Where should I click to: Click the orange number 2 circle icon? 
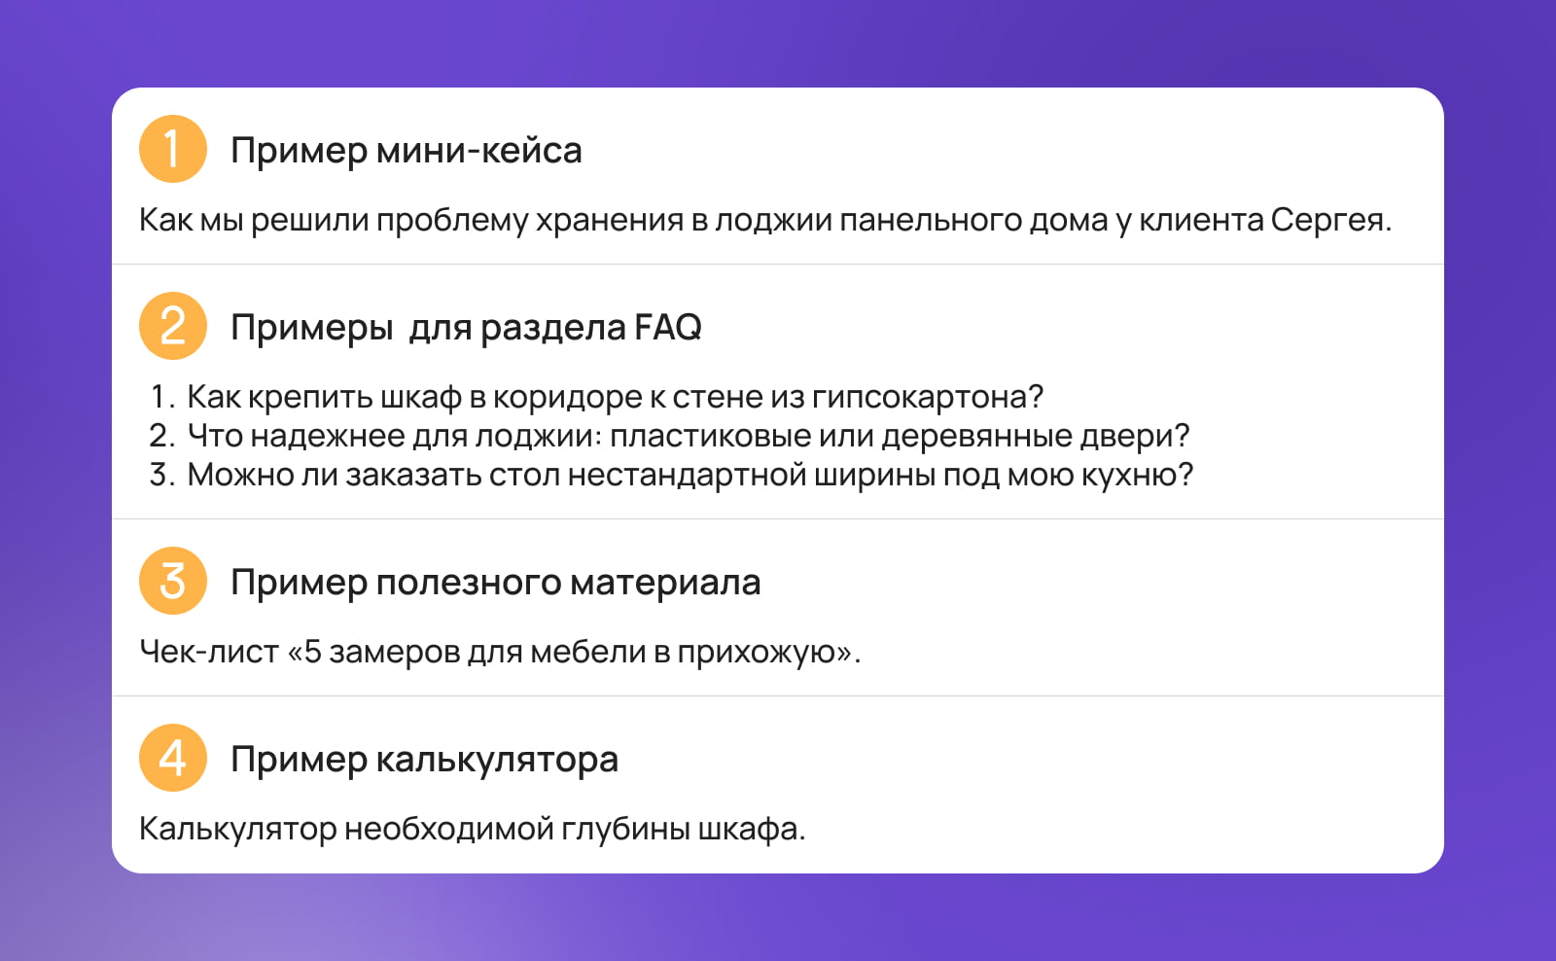point(172,327)
